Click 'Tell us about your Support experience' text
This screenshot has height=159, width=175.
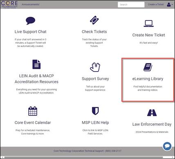point(95,88)
